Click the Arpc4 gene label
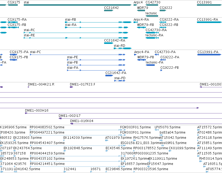This screenshot has width=222, height=173. click(x=138, y=2)
